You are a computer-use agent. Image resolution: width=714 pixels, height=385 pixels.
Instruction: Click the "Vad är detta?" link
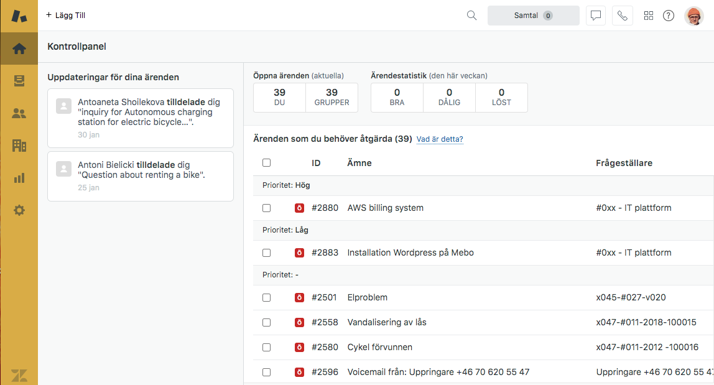pyautogui.click(x=440, y=139)
